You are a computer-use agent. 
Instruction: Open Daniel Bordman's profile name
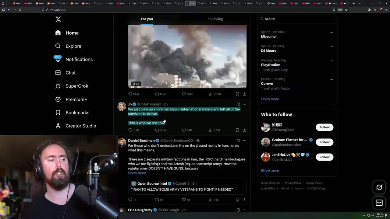[141, 141]
